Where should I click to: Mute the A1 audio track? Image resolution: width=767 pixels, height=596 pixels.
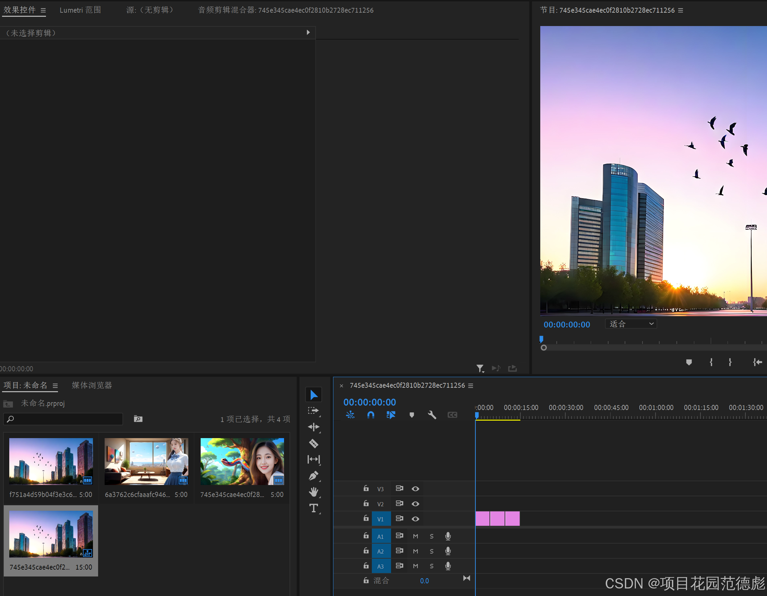(415, 536)
